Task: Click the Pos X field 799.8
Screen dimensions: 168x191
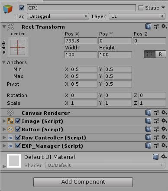Action: tap(81, 41)
